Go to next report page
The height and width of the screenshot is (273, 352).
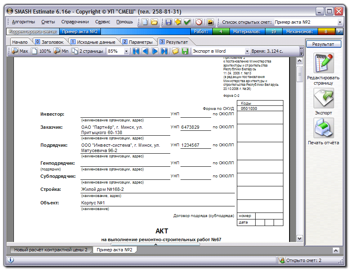pyautogui.click(x=155, y=51)
